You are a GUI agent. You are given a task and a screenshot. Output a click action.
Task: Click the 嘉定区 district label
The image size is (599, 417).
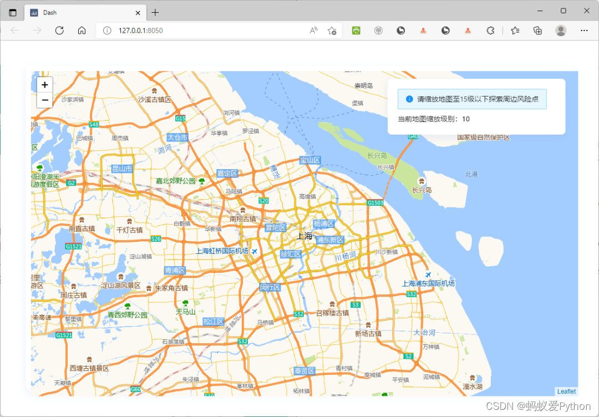[227, 174]
